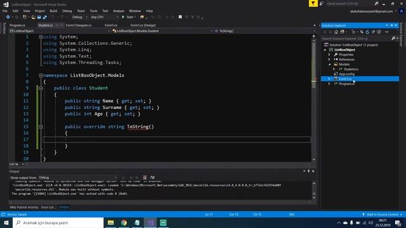Expand Properties node in Solution Explorer
This screenshot has height=228, width=406.
click(x=329, y=54)
